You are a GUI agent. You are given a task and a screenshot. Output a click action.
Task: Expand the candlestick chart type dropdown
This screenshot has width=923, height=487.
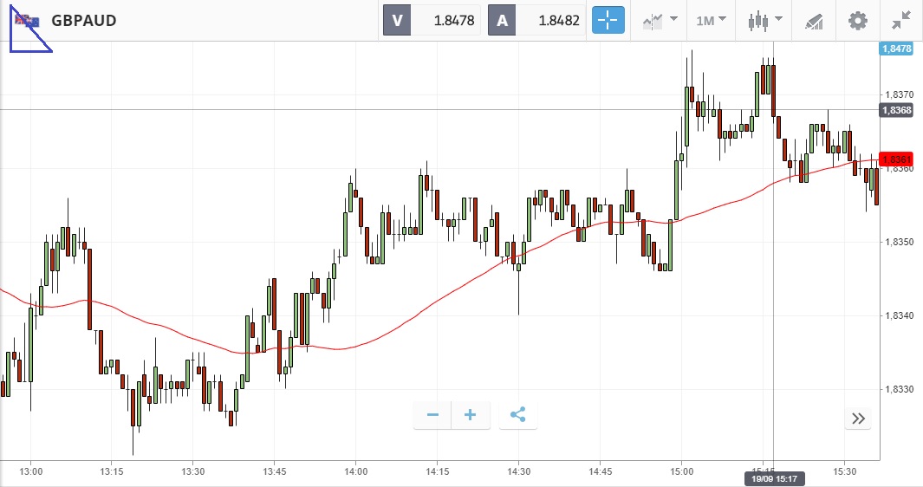point(765,20)
